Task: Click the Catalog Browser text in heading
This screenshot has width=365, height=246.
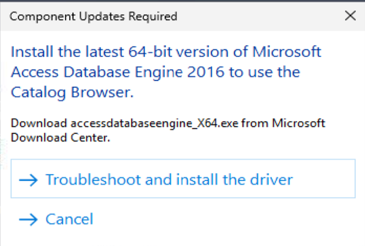Action: (72, 93)
